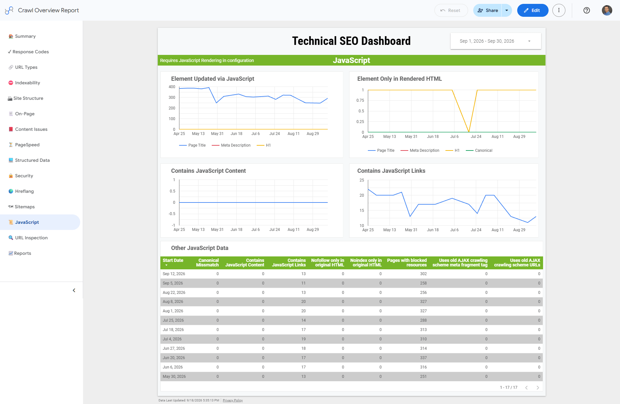Click the Meta Description legend in Element Updated chart
The image size is (620, 404).
tap(231, 145)
